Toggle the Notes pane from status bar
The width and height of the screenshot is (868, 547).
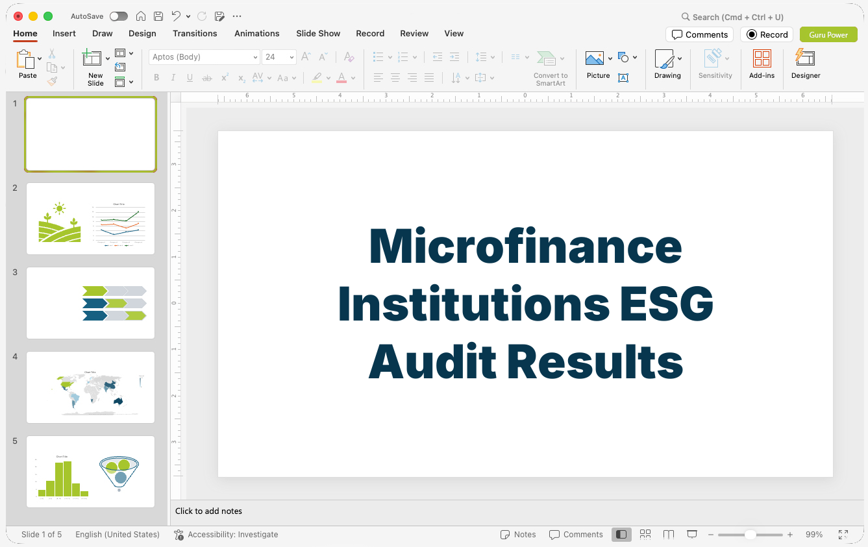[518, 535]
